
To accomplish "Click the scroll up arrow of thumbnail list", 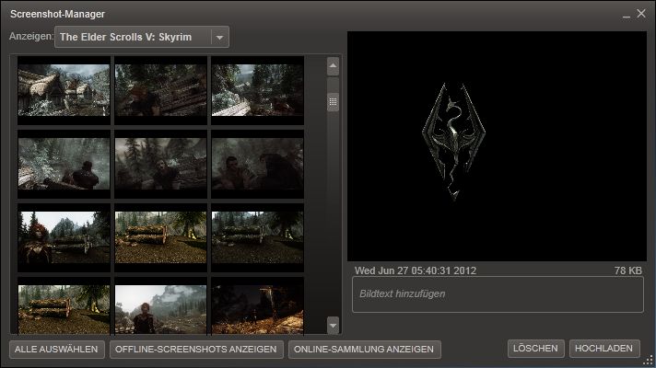I will (333, 66).
